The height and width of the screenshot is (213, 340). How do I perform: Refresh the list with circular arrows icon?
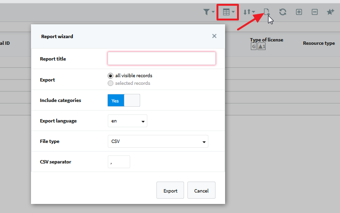[283, 12]
